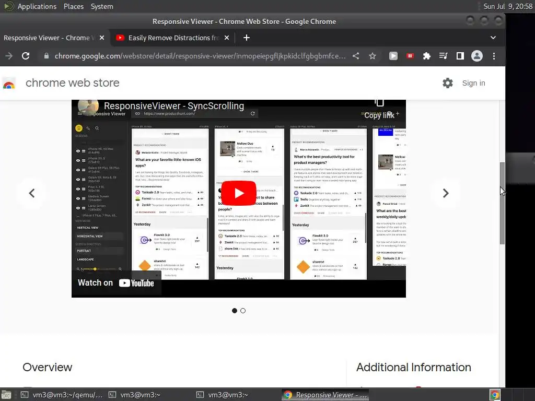Click the Overview heading

pos(48,367)
